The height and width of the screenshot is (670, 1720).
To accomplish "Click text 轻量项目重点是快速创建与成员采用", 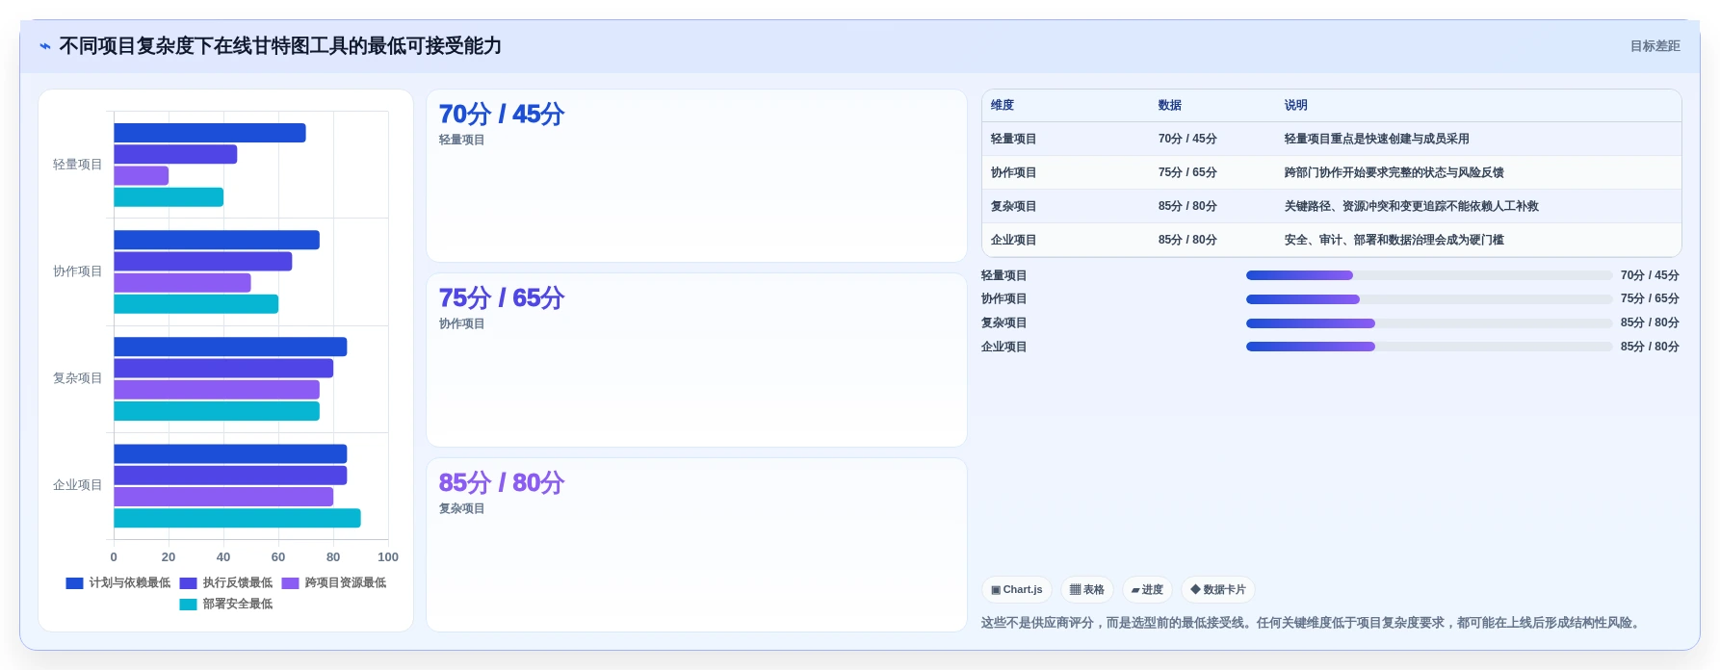I will coord(1377,139).
